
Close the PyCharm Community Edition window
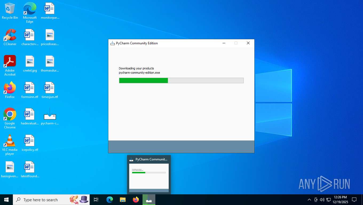point(248,43)
